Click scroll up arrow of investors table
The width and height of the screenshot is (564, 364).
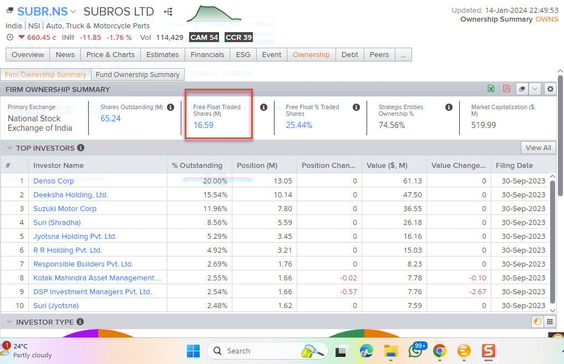553,176
